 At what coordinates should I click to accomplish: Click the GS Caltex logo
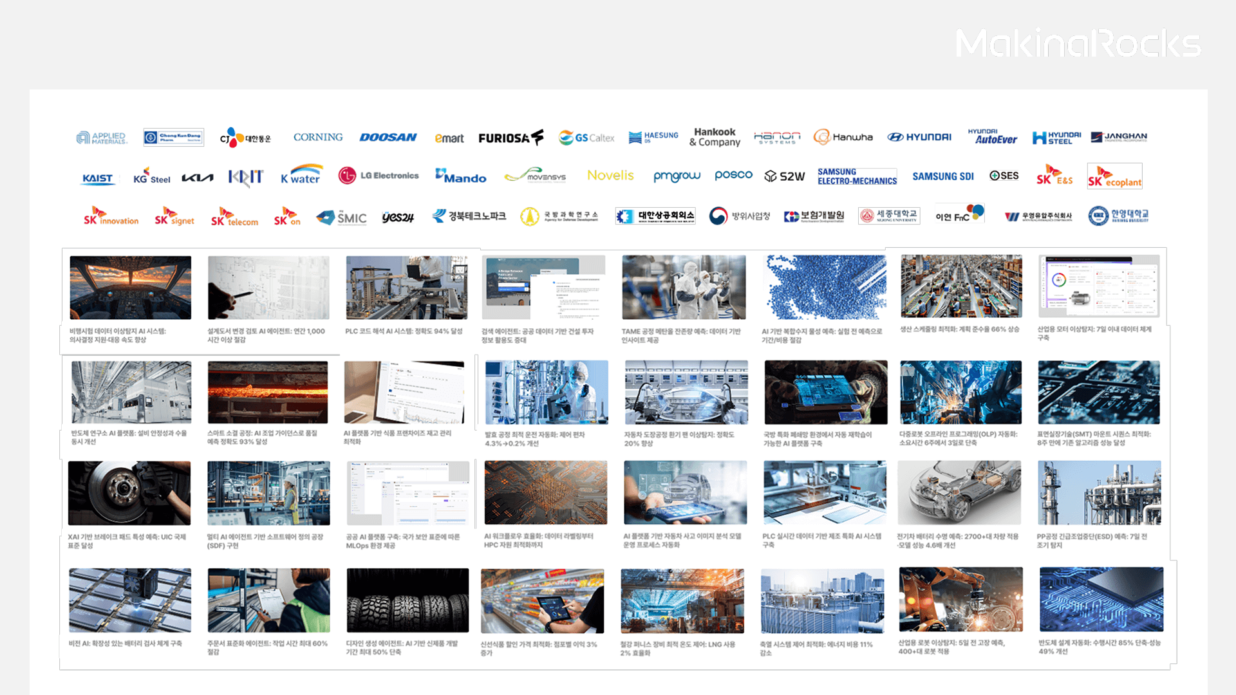(586, 138)
